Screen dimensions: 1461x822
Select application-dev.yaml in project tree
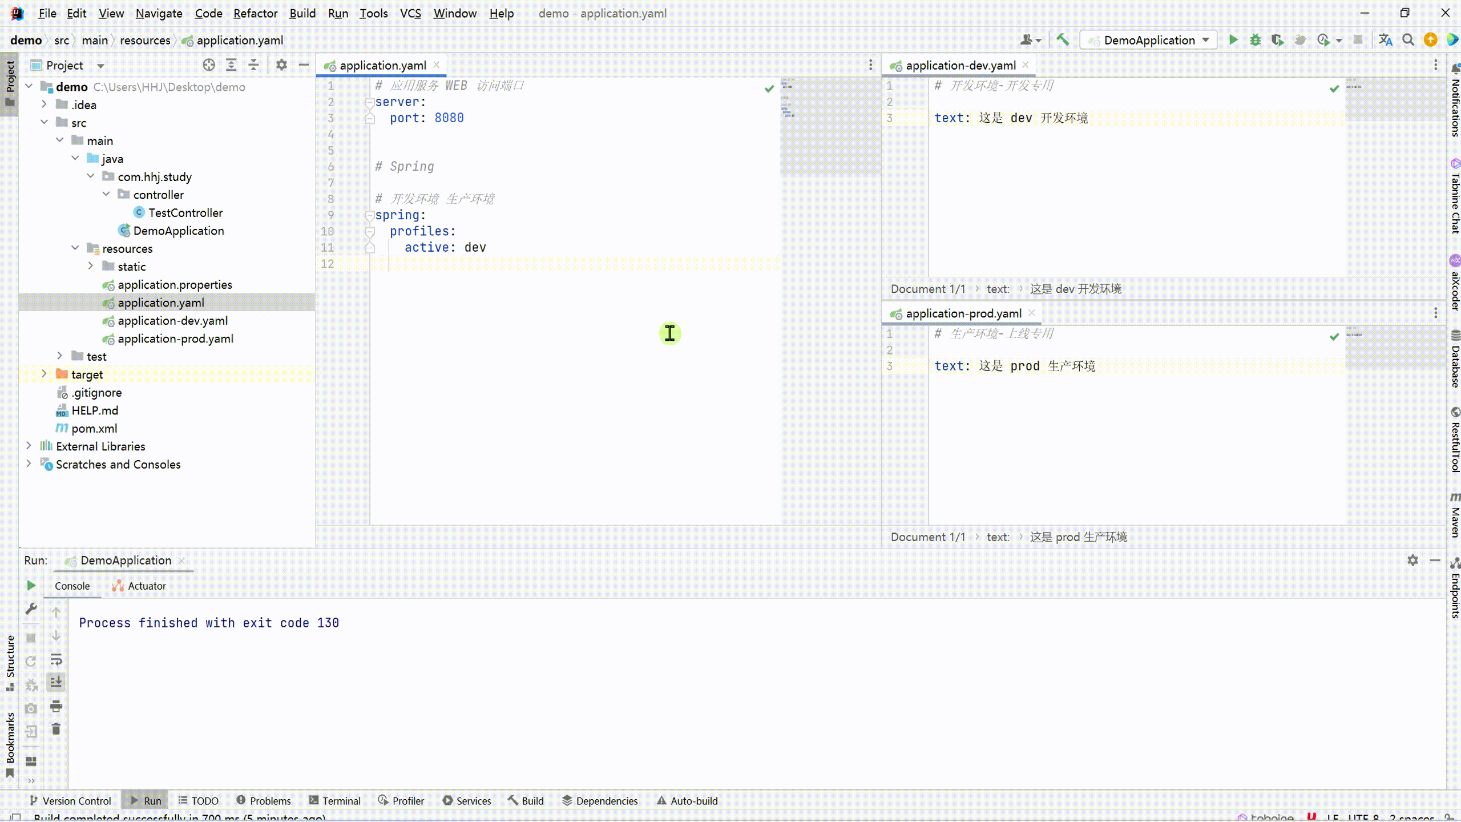pos(172,321)
